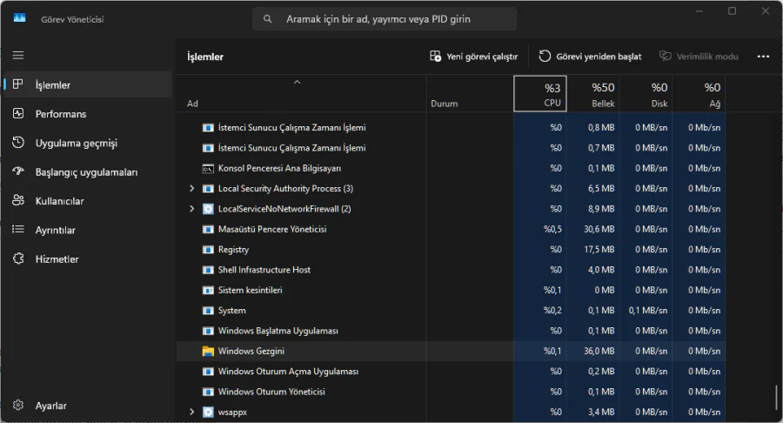Screen dimensions: 783x423
Task: Expand the Local Security Authority Process group
Action: pyautogui.click(x=191, y=188)
